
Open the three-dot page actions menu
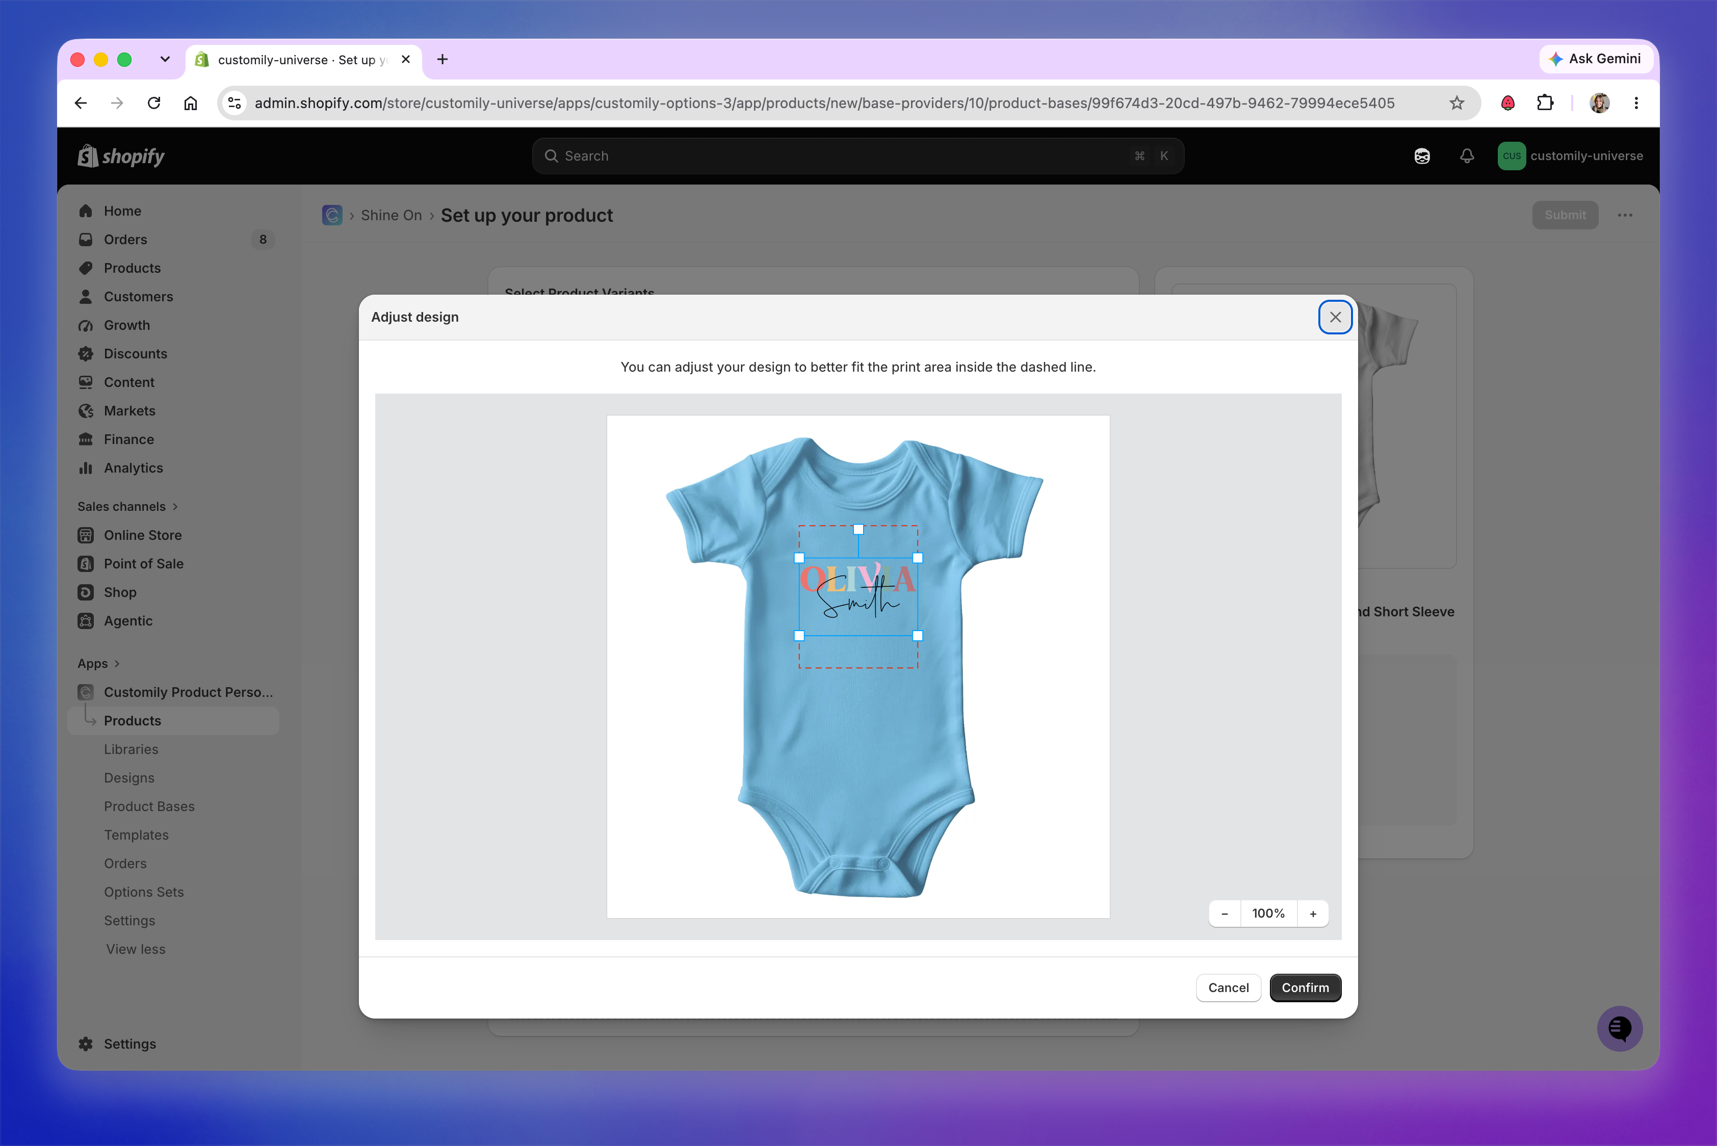(x=1625, y=215)
